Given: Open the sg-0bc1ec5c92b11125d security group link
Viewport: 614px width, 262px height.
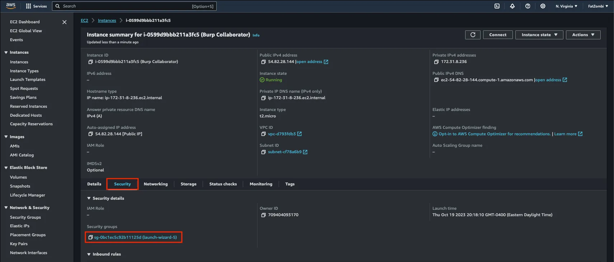Looking at the screenshot, I should (x=136, y=237).
